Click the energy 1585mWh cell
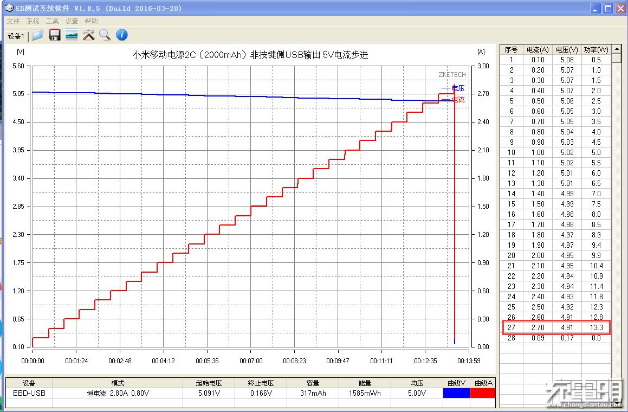Viewport: 628px width, 412px height. click(x=365, y=393)
